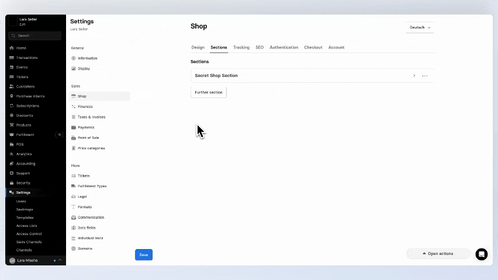
Task: Click the three-dot menu for Secret Shop Section
Action: click(425, 76)
